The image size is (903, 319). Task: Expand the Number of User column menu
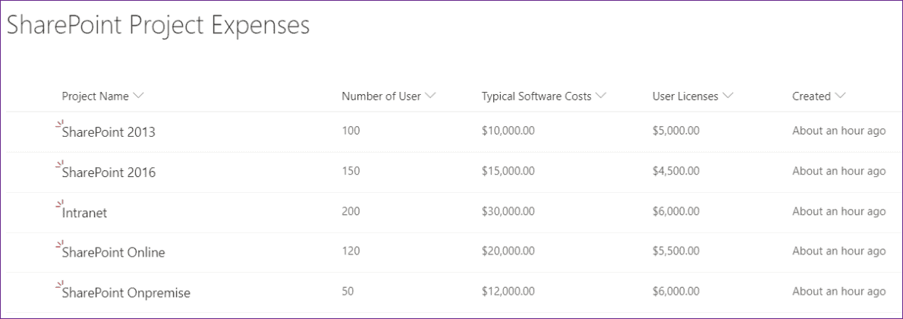pos(431,96)
